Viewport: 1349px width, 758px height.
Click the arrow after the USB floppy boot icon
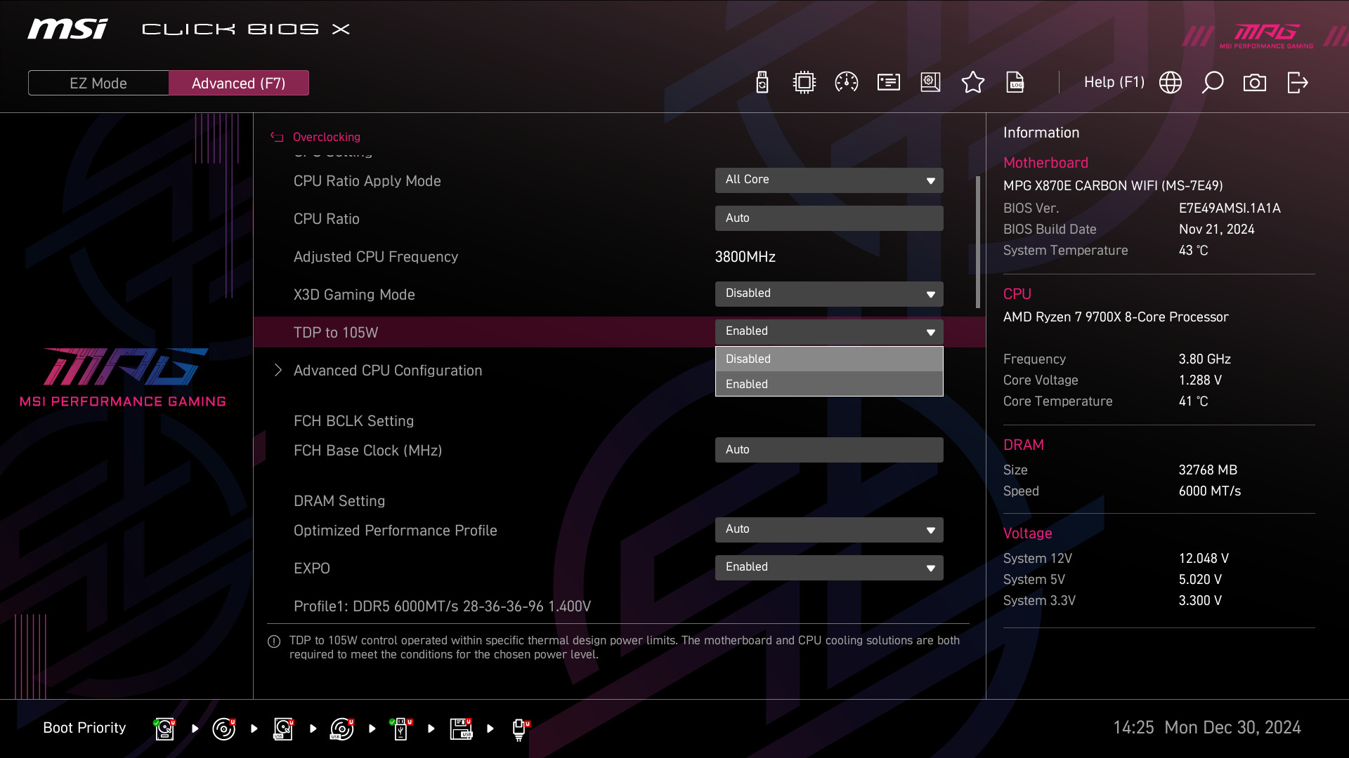pos(490,729)
